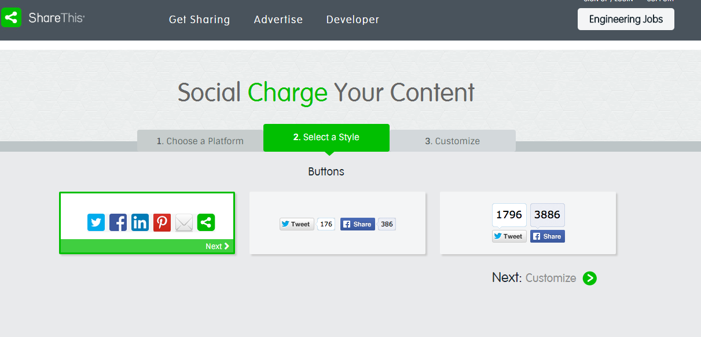Click the 3886 vertical count bubble

pyautogui.click(x=548, y=215)
